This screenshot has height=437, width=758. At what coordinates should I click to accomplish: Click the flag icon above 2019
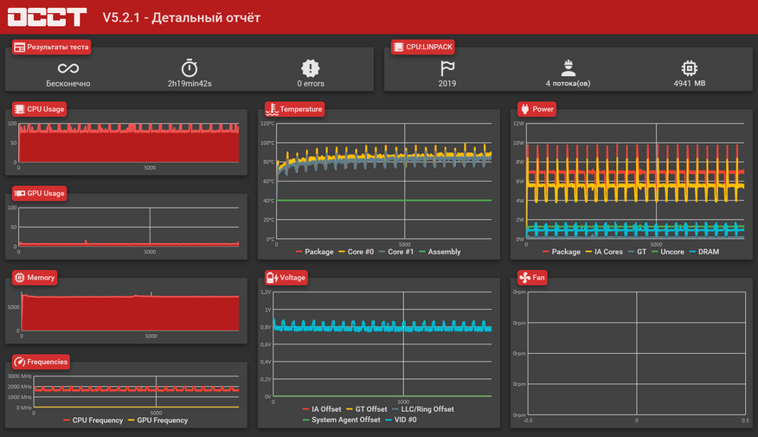pos(446,68)
